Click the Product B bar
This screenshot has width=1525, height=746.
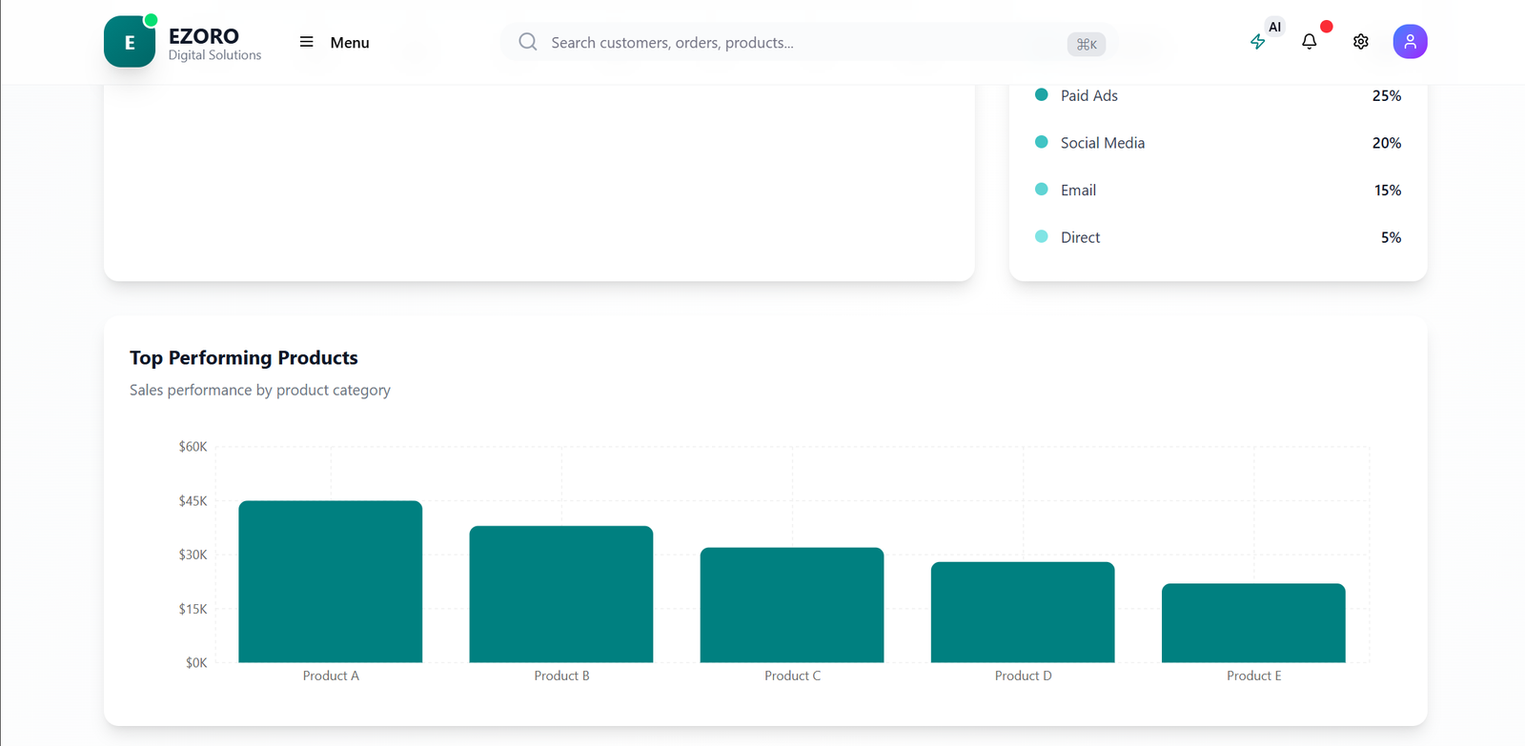[561, 594]
